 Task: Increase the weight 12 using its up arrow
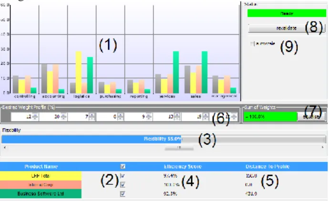click(x=35, y=115)
